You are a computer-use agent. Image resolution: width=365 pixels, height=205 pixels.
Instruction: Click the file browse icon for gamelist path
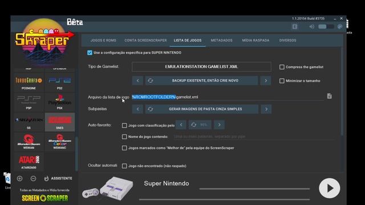point(330,96)
